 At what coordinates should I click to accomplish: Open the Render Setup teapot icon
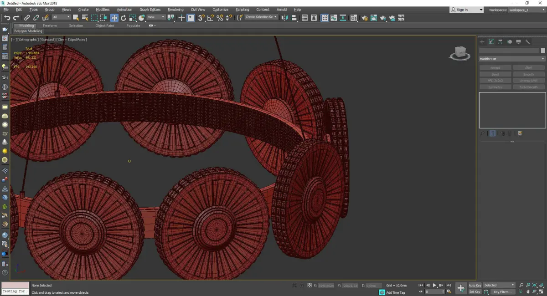coord(364,18)
